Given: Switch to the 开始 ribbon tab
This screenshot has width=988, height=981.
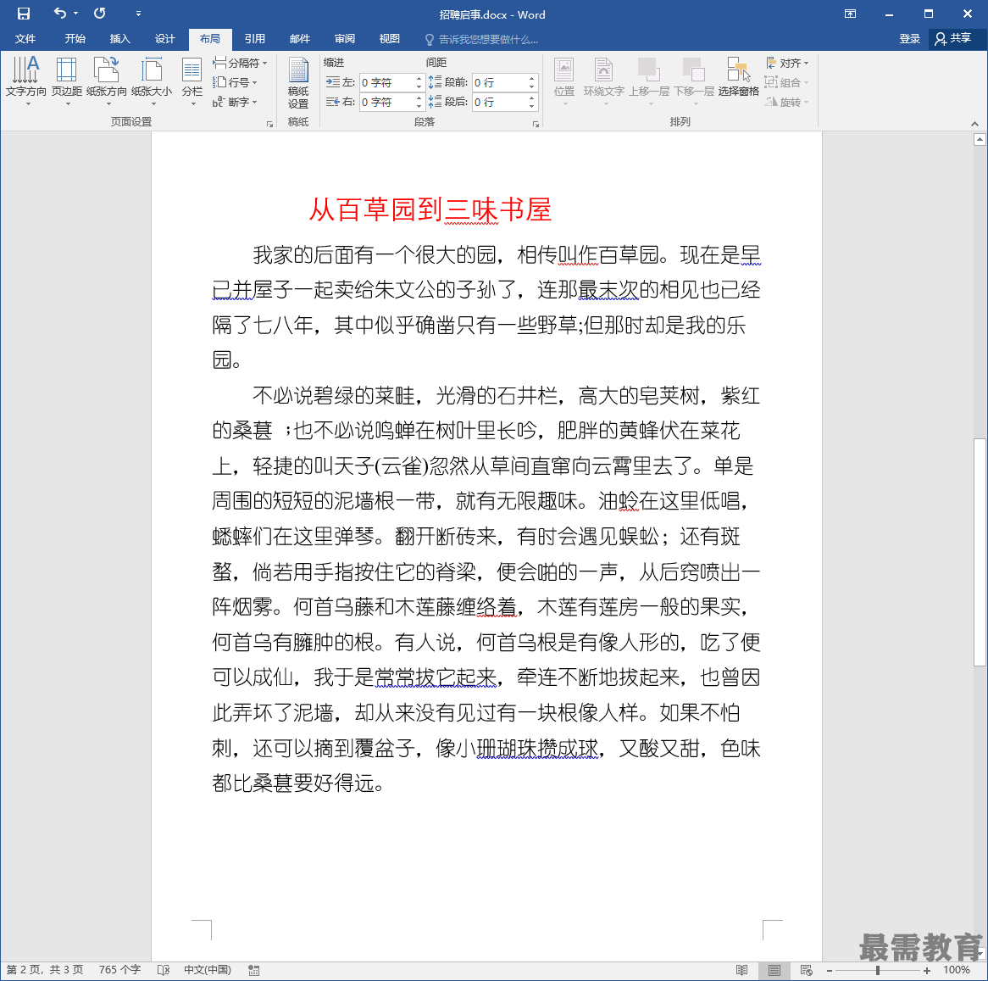Looking at the screenshot, I should point(75,38).
